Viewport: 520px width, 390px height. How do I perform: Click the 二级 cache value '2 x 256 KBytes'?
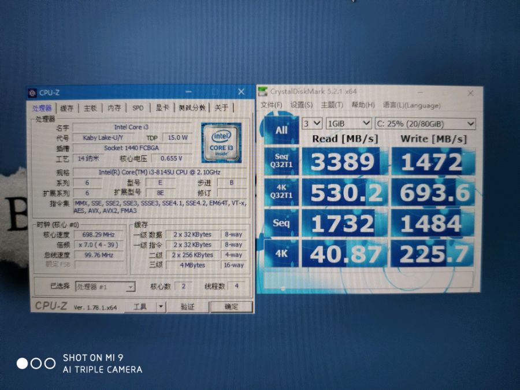pos(192,255)
